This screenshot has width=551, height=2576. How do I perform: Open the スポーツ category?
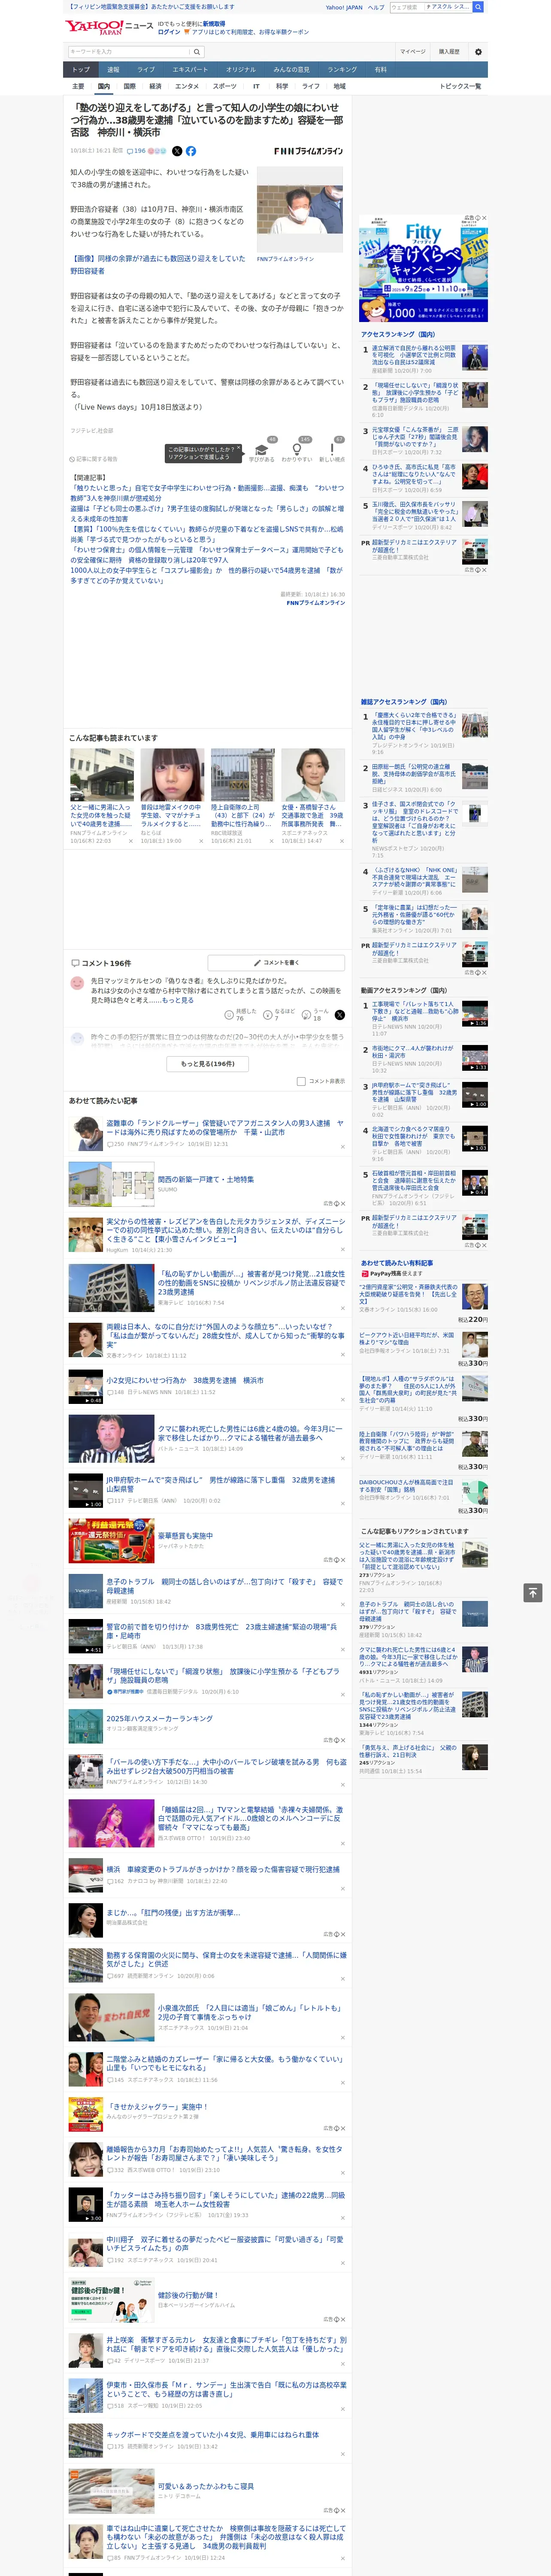(x=225, y=86)
